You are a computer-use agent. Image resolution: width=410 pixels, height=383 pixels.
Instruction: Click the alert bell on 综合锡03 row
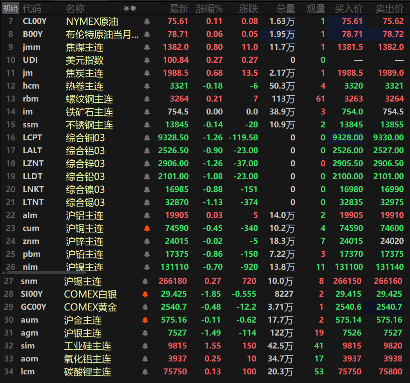(x=147, y=202)
